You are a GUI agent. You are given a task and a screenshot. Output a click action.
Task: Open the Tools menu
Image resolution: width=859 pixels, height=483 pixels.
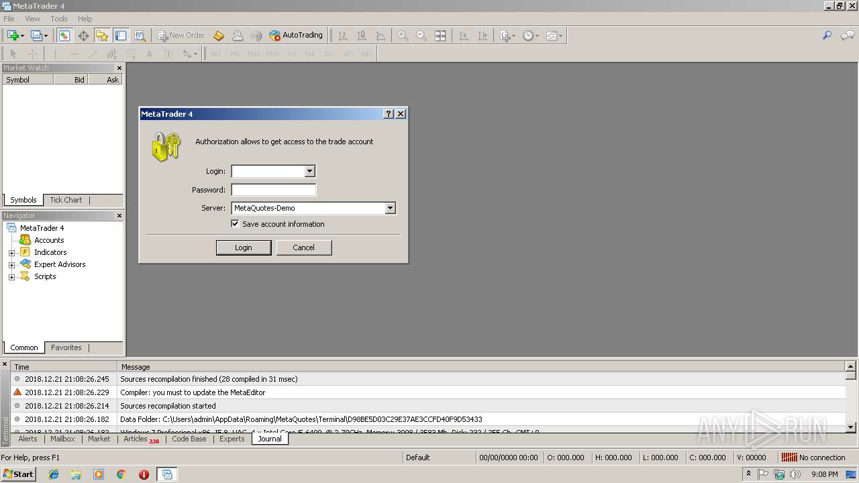click(59, 19)
